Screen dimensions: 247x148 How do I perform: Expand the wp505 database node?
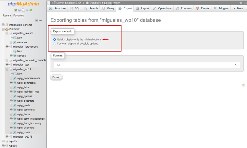tap(3, 141)
